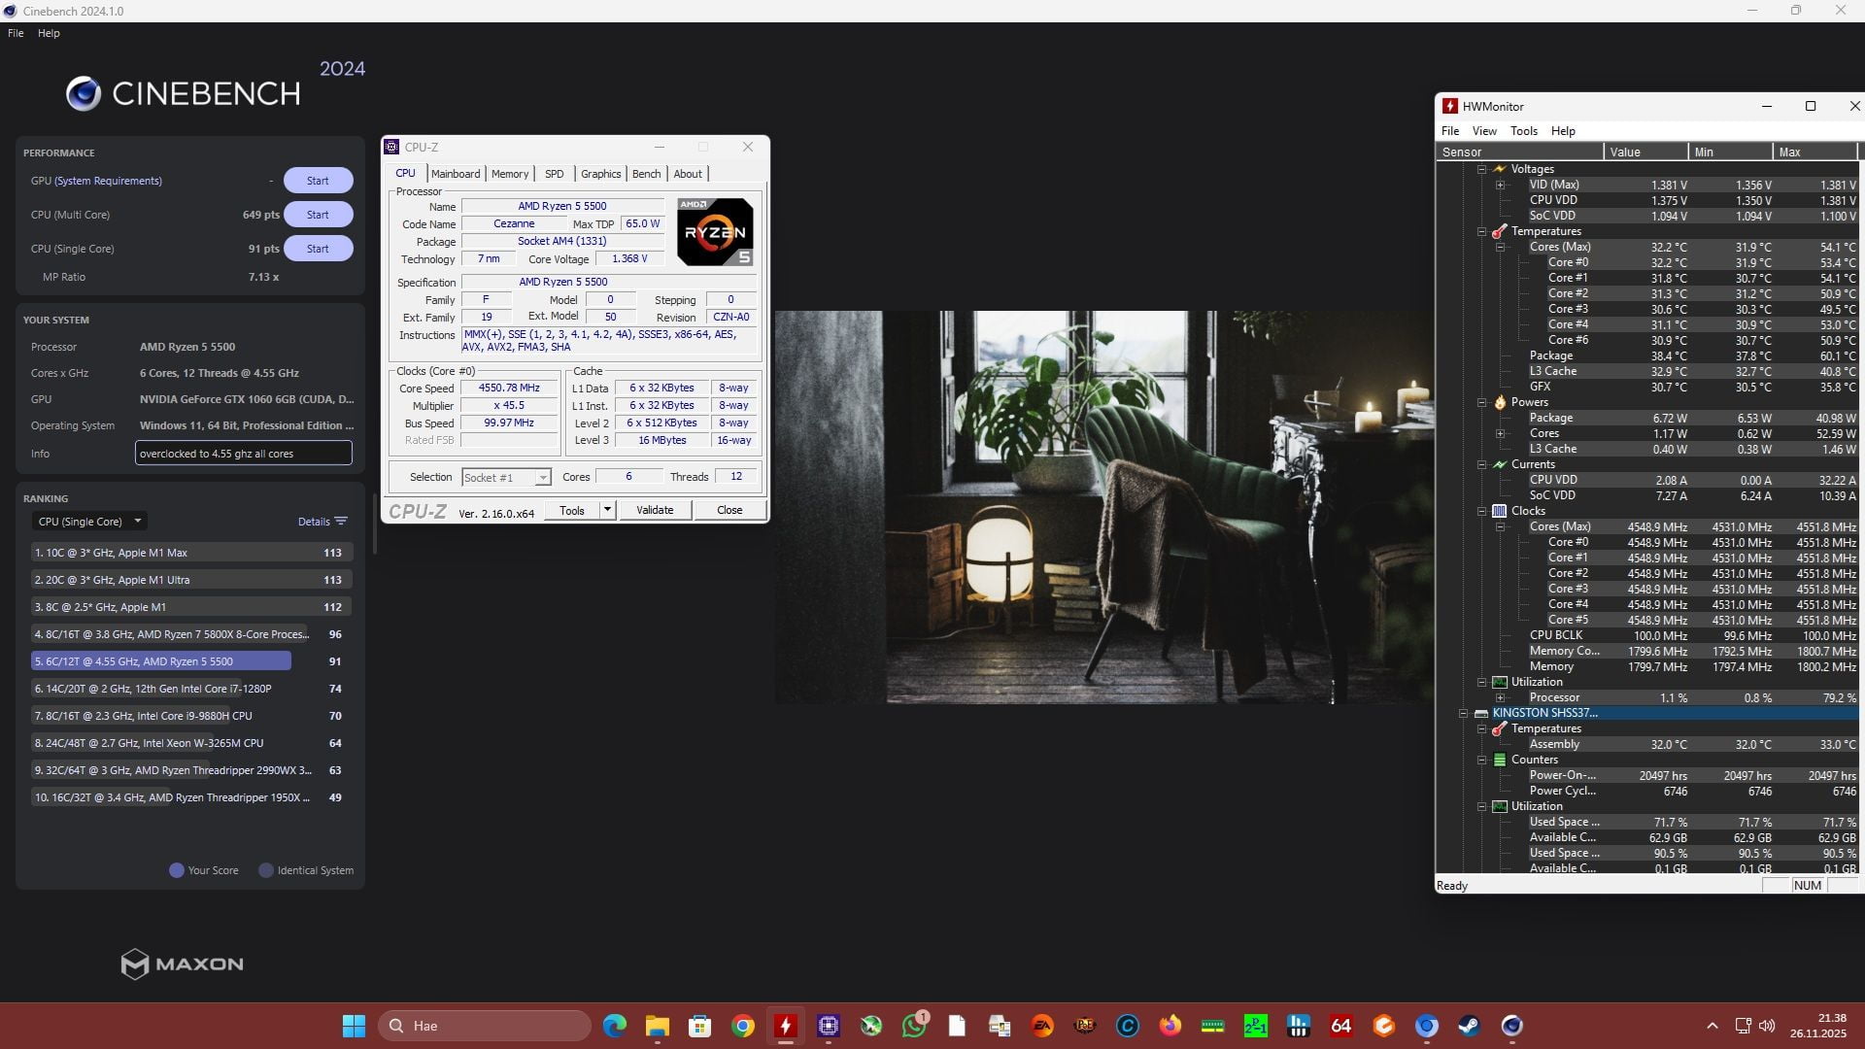Open the CPU (Single Core) ranking dropdown
Image resolution: width=1865 pixels, height=1049 pixels.
tap(89, 522)
